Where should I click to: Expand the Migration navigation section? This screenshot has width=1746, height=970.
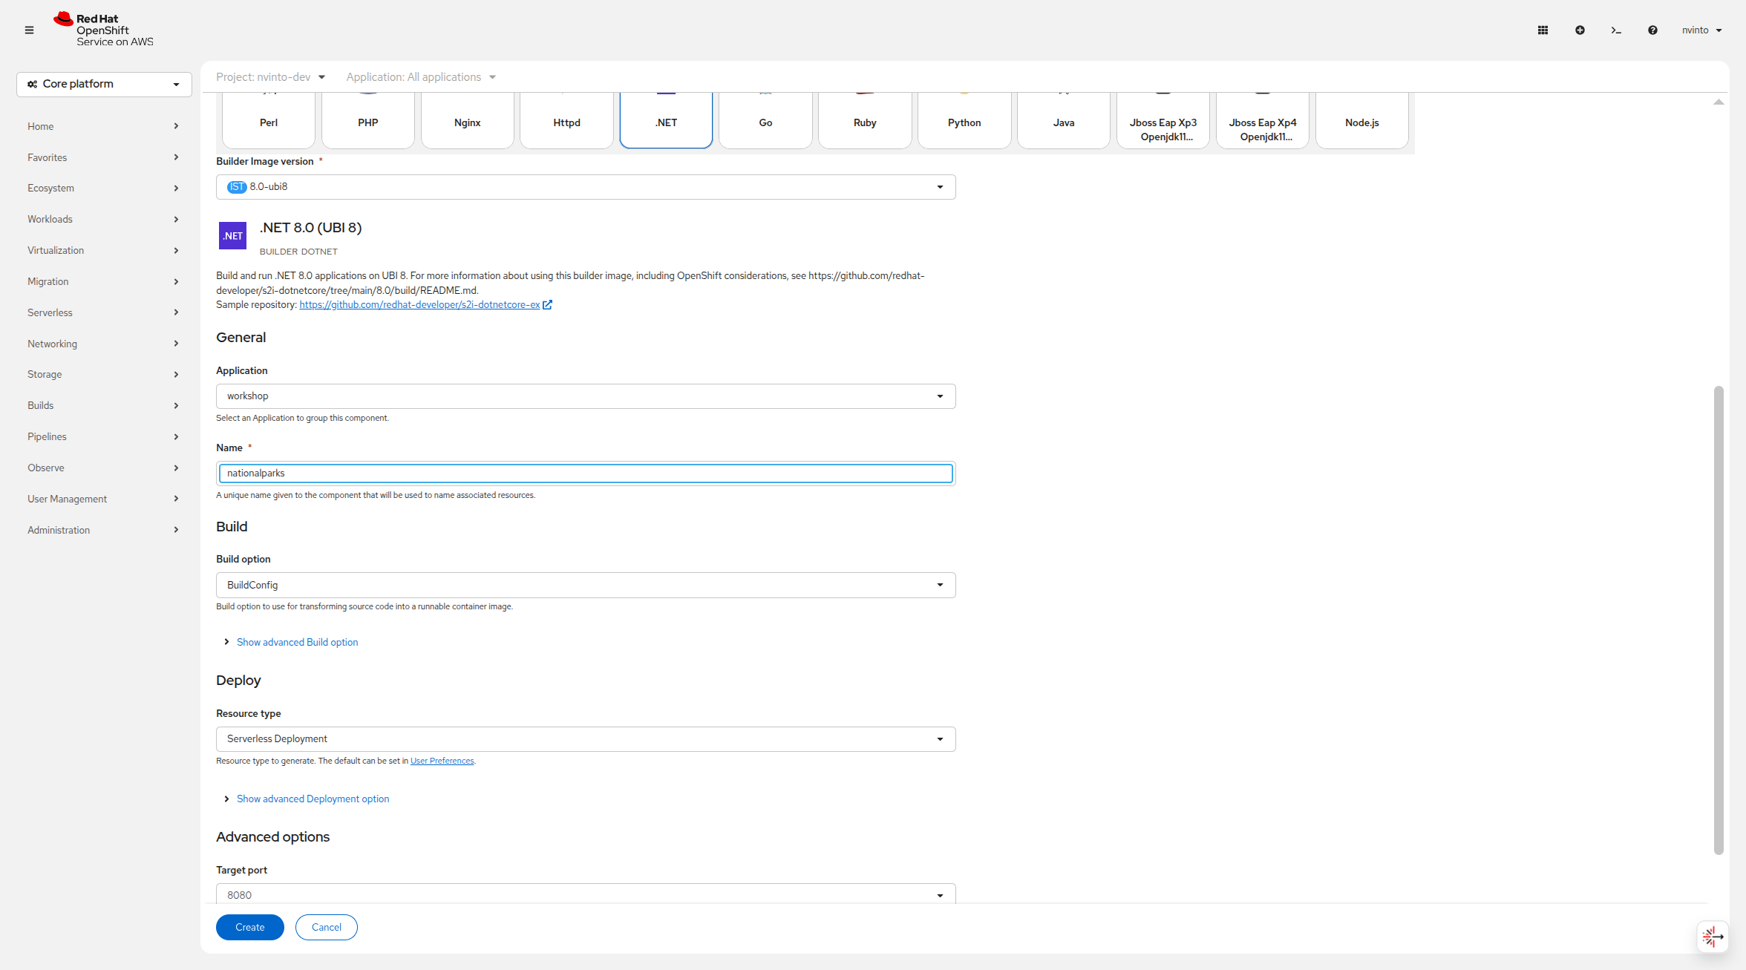click(x=104, y=282)
